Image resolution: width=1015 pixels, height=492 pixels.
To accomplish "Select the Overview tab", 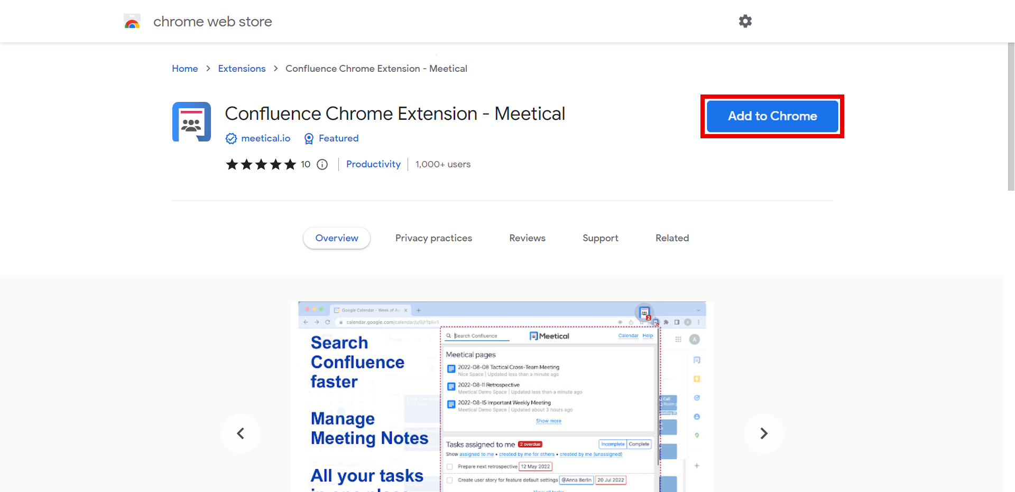I will 337,238.
